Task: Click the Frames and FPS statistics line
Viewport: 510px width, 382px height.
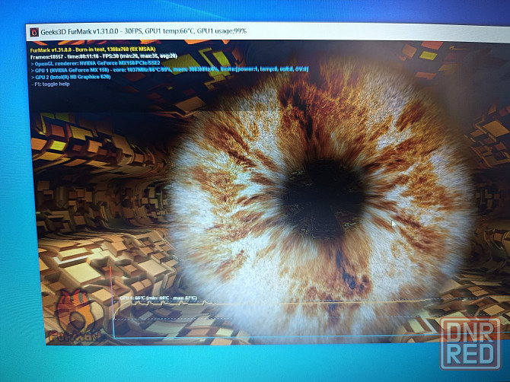Action: 104,56
